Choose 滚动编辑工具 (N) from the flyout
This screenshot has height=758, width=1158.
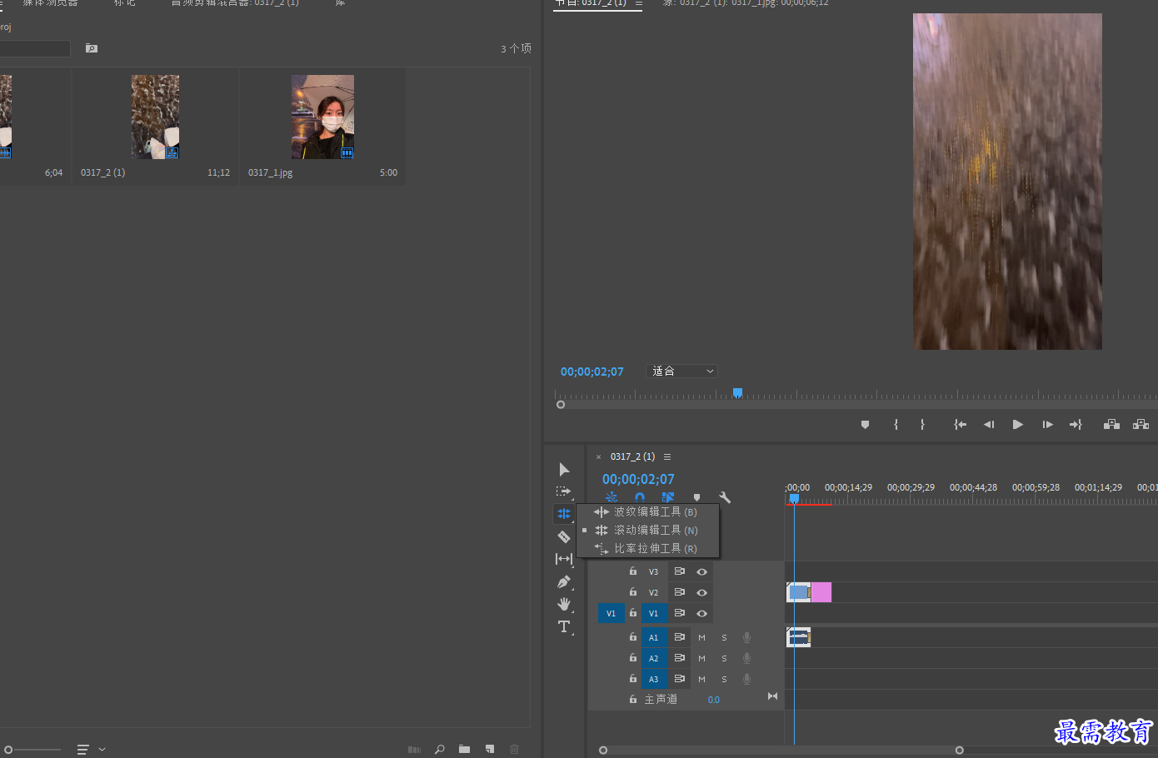[x=647, y=530]
